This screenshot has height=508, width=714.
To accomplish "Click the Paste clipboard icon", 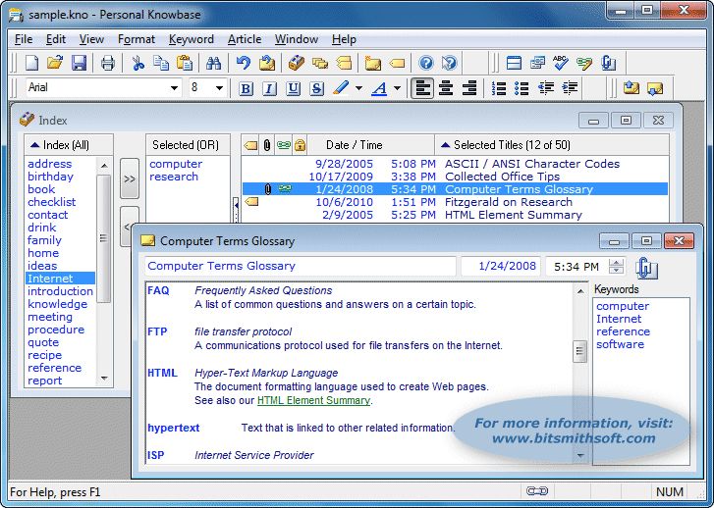I will coord(185,63).
